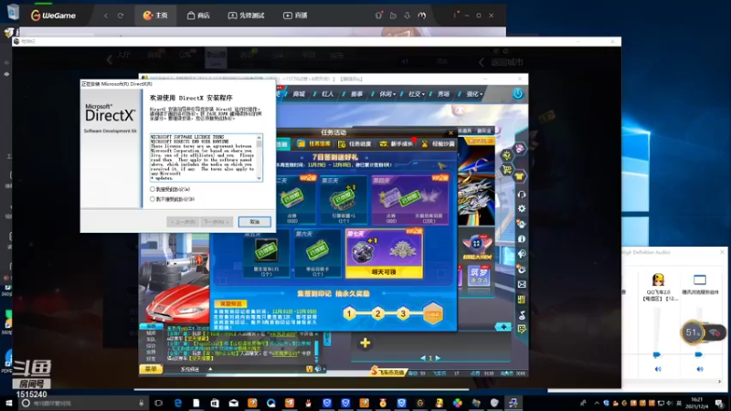Show hidden system tray icons chevron
Screen dimensions: 731x411
(x=597, y=403)
